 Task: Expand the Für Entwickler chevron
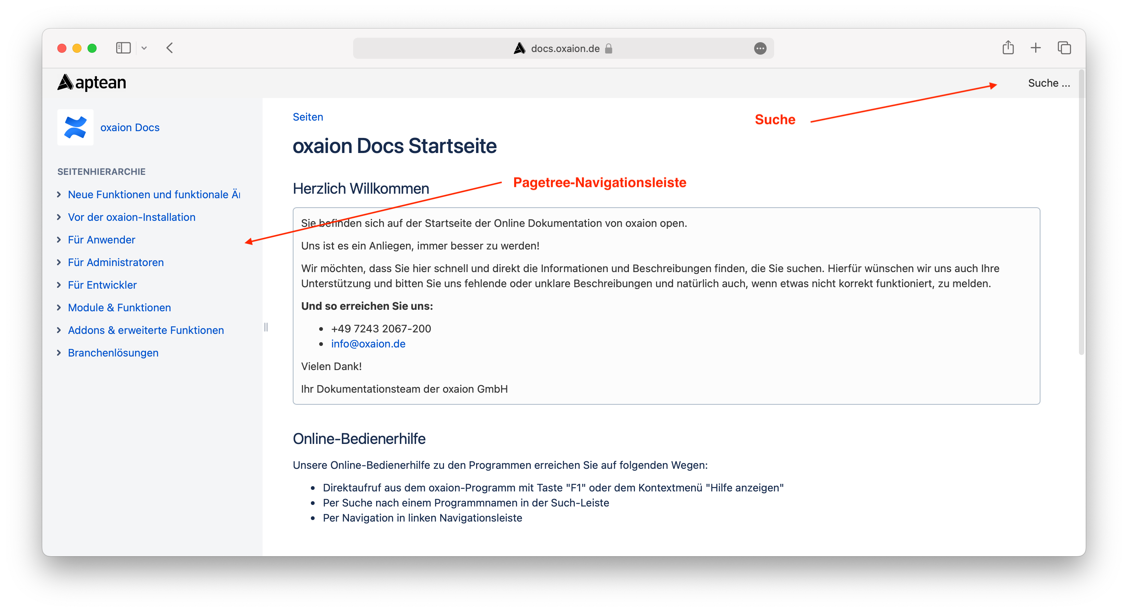pyautogui.click(x=59, y=285)
